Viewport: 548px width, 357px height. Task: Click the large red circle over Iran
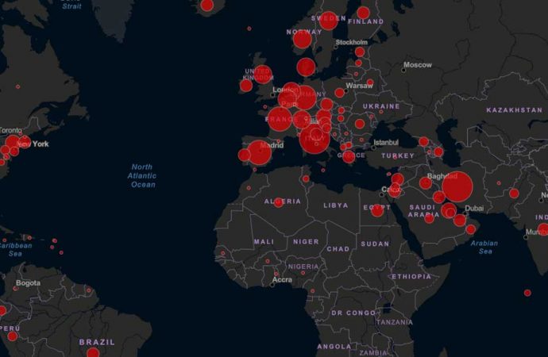(457, 186)
